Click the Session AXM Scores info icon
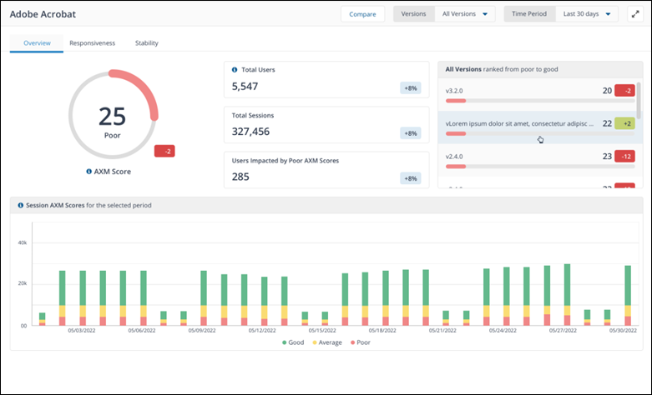 coord(20,205)
